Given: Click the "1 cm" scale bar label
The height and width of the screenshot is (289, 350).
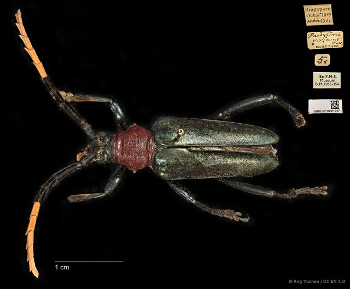Looking at the screenshot, I should click(62, 267).
